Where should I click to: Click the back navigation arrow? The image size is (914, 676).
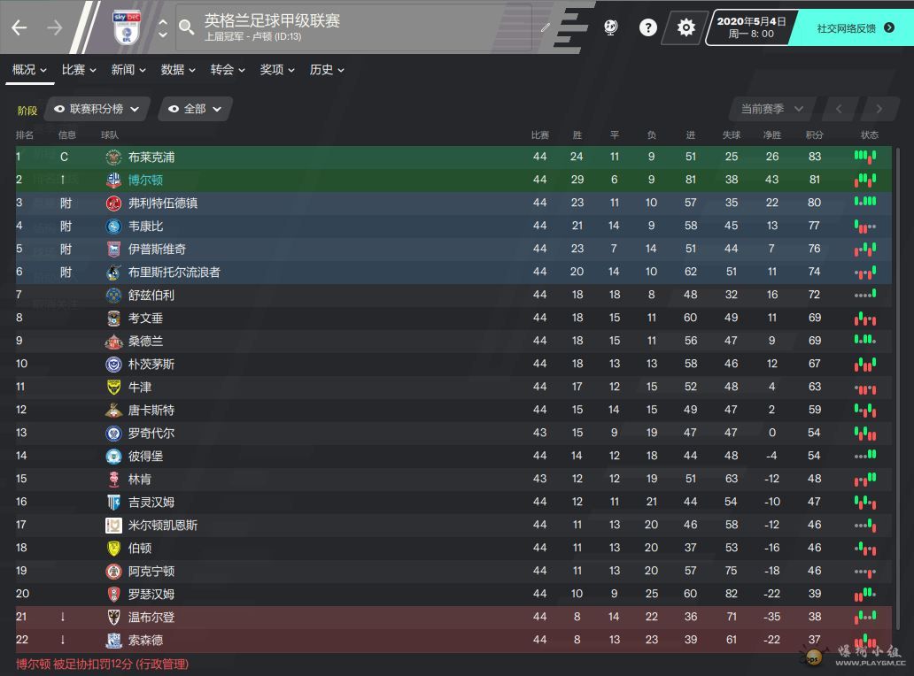point(19,27)
